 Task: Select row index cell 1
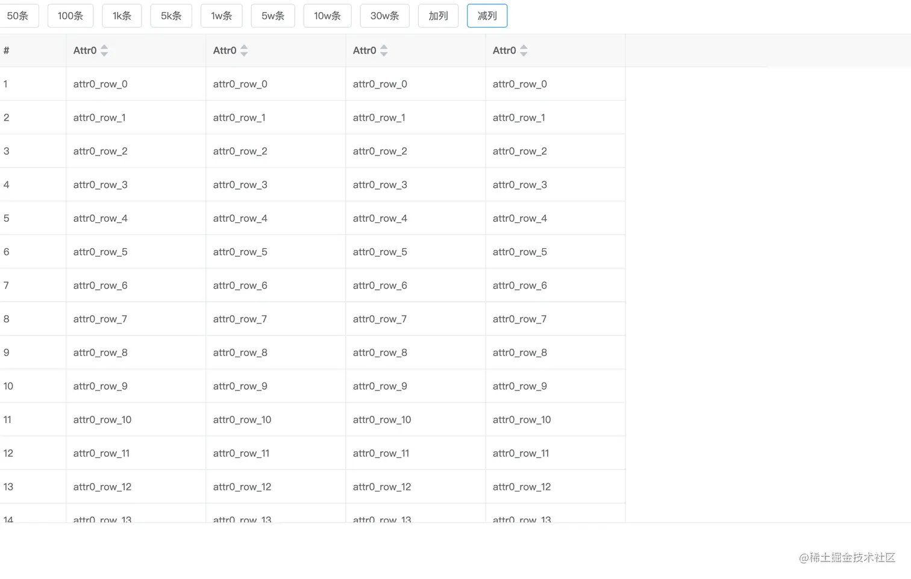tap(33, 84)
